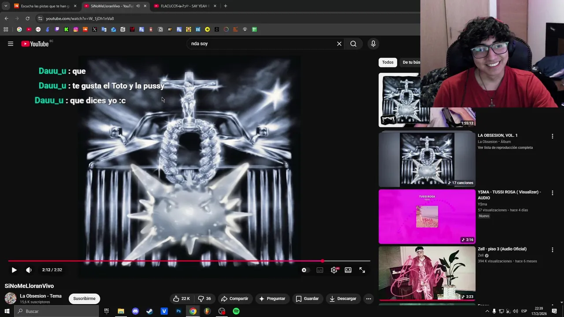
Task: Show hidden system tray icons
Action: (487, 311)
